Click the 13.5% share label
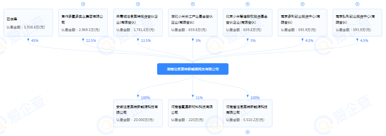The image size is (386, 136). pyautogui.click(x=146, y=41)
